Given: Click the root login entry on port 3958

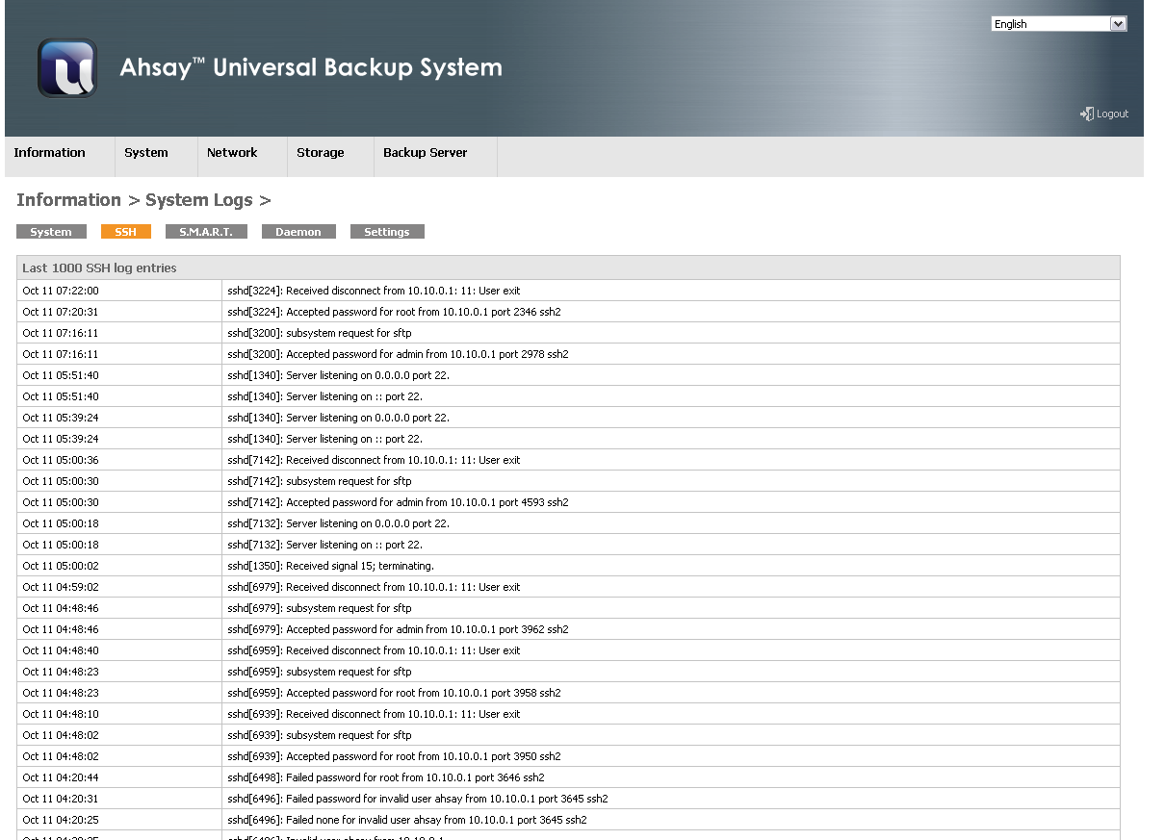Looking at the screenshot, I should (x=394, y=693).
